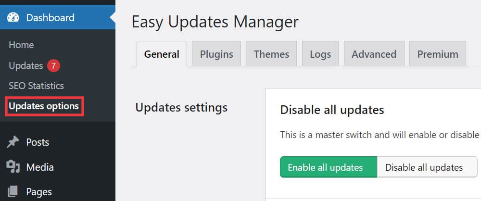Go to the Updates submenu link

pyautogui.click(x=25, y=65)
